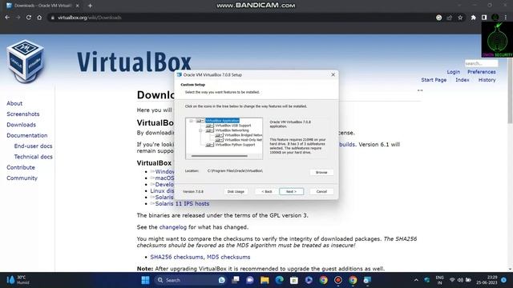Click the Disk Usage button

[x=236, y=192]
